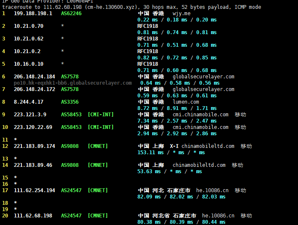This screenshot has height=225, width=298.
Task: Click the [CMI-INT] tag on hop 10
Action: pyautogui.click(x=101, y=127)
